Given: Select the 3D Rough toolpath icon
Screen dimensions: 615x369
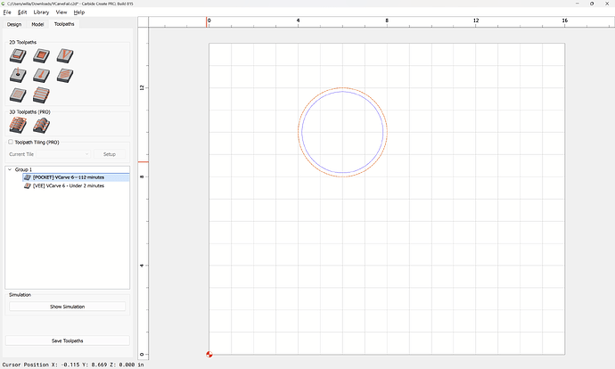Looking at the screenshot, I should tap(18, 126).
